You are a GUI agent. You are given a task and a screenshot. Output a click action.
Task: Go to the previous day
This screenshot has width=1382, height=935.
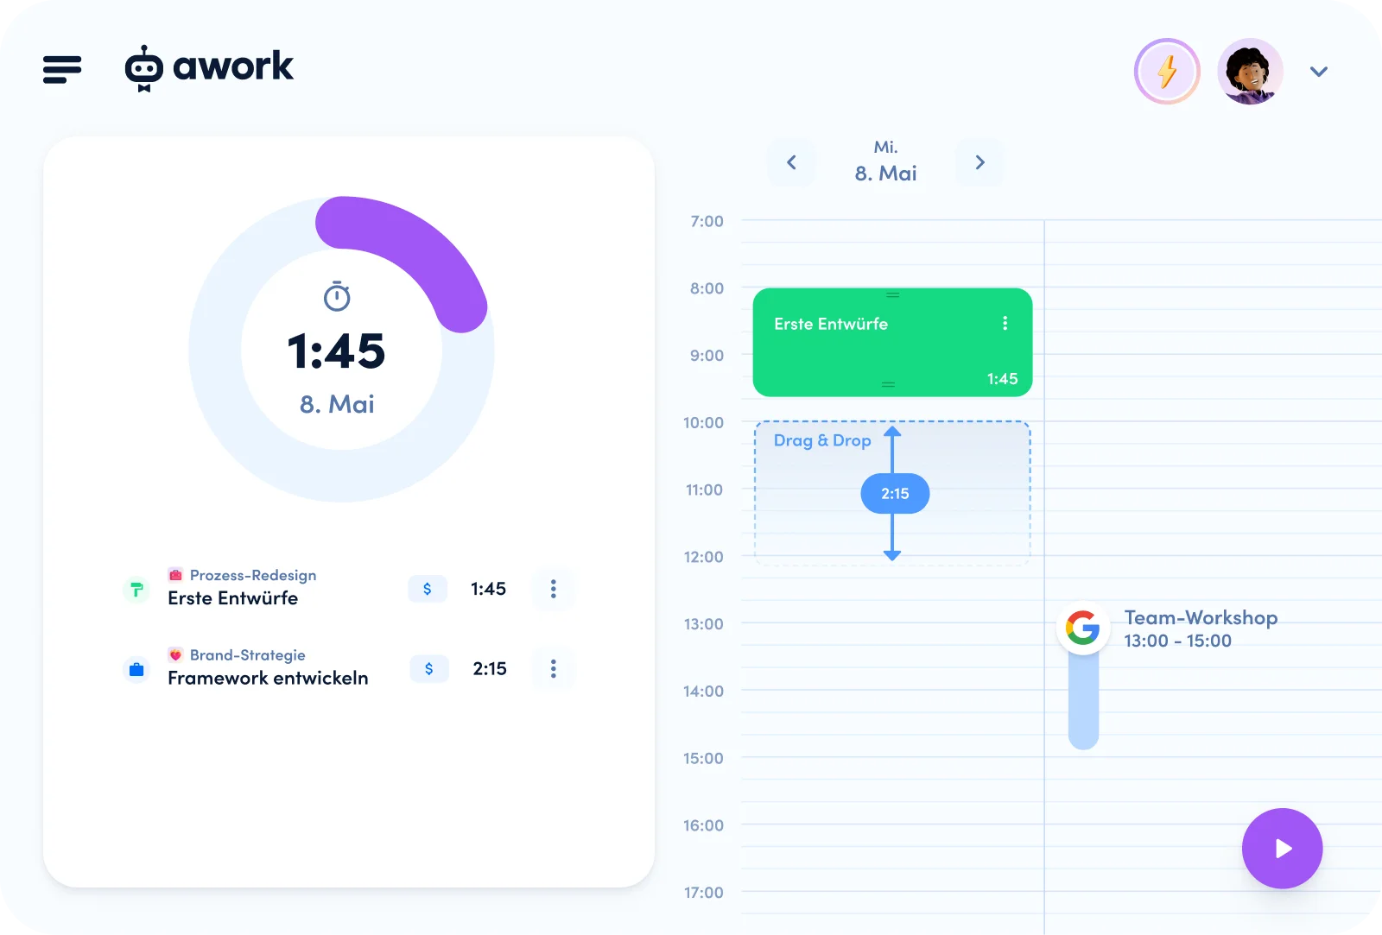point(791,162)
